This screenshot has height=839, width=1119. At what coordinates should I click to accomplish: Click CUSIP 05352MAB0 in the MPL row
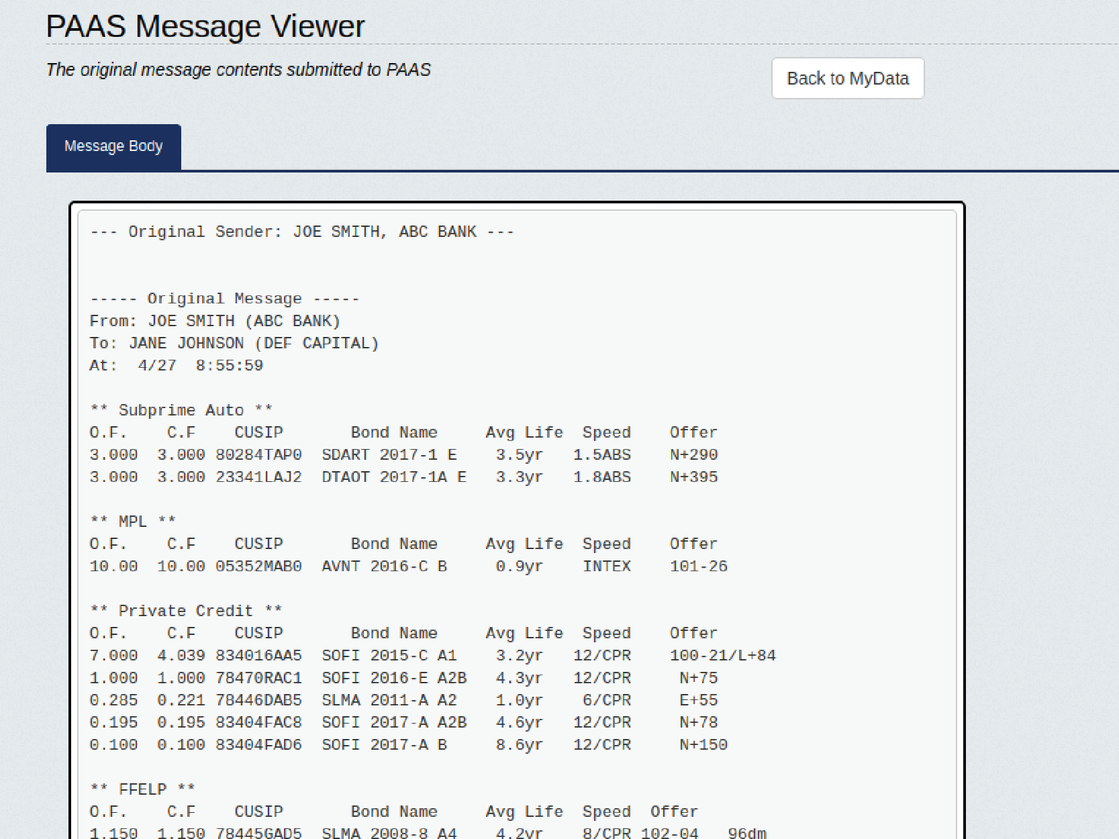pos(258,566)
